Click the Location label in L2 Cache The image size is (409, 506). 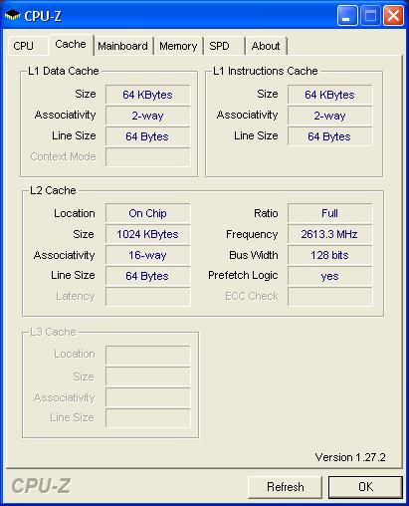[x=75, y=213]
